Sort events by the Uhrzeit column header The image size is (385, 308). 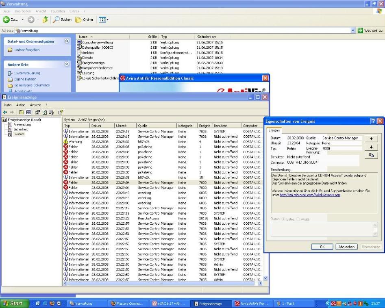(x=125, y=126)
